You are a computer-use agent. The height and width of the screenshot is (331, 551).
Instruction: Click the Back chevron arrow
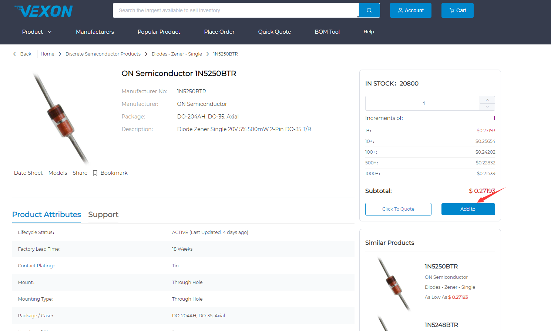click(14, 54)
